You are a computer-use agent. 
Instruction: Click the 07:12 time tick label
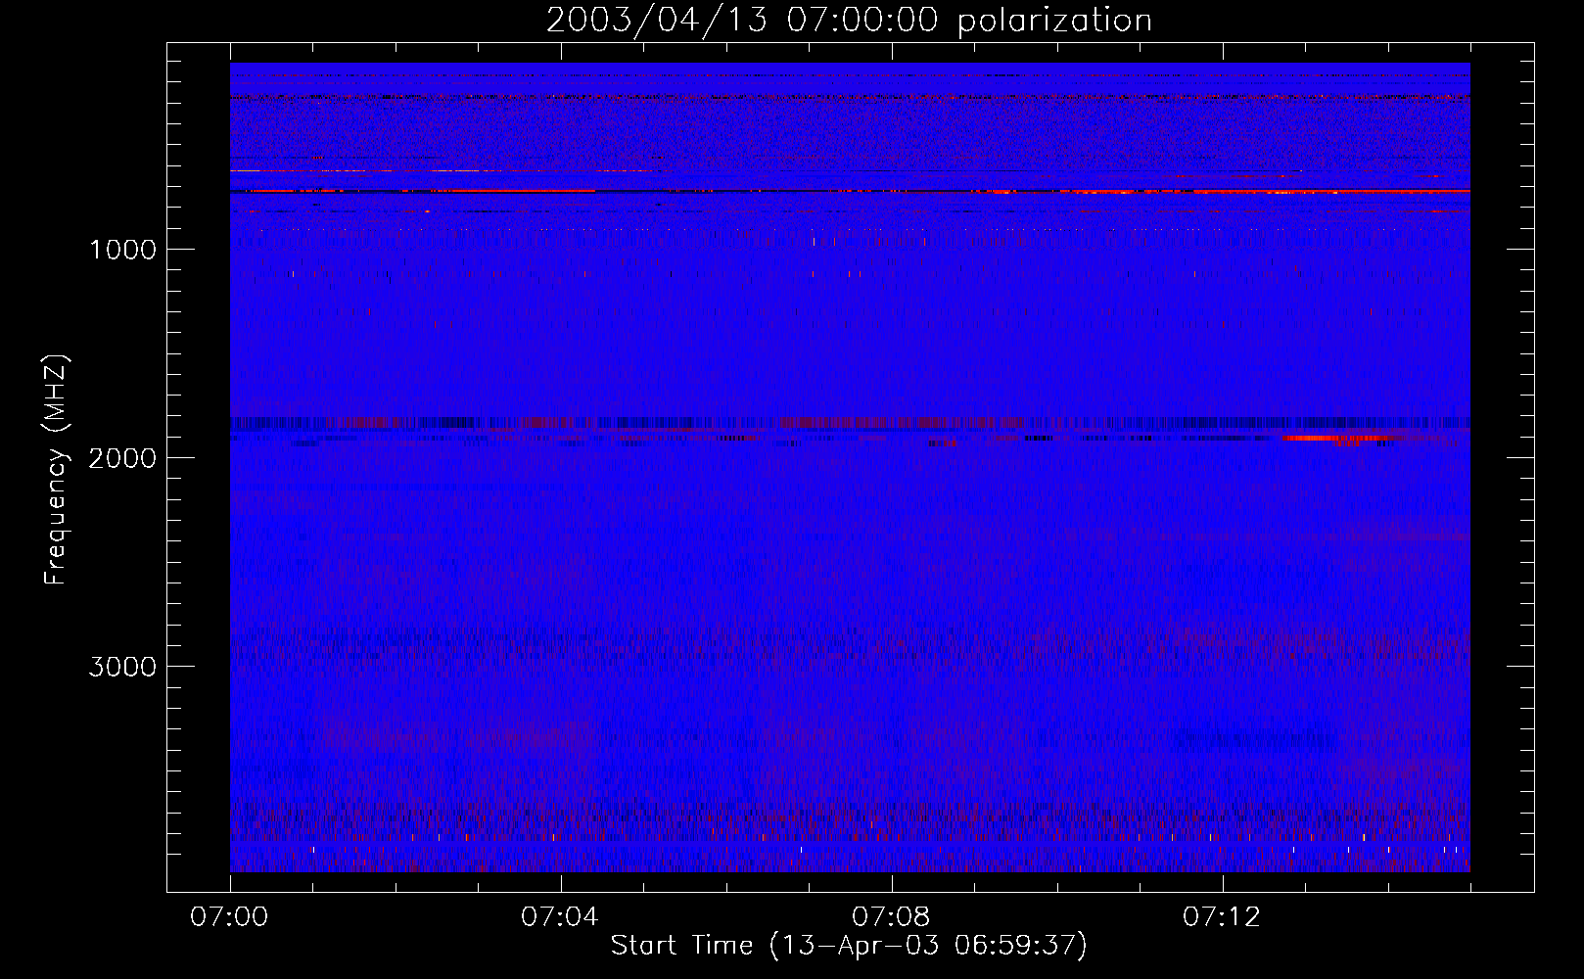1222,917
